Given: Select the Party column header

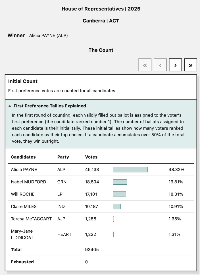Looking at the screenshot, I should [x=63, y=157].
